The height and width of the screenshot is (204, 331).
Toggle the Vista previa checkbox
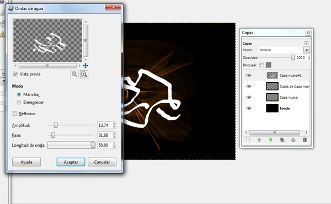(15, 74)
